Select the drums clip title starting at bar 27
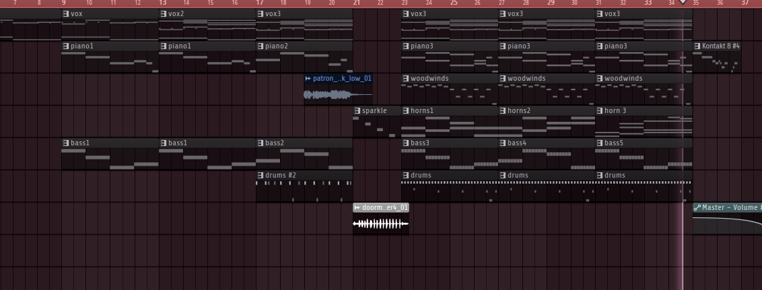Screen dimensions: 762x290 click(518, 176)
